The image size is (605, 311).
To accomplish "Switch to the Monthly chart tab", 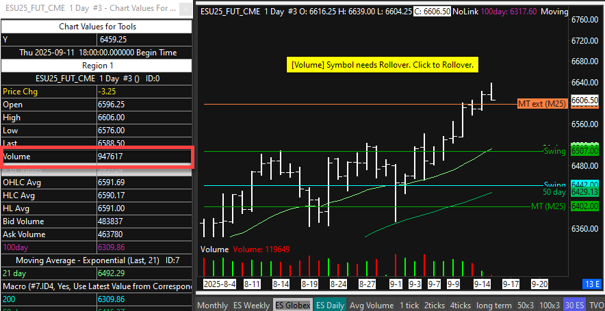I will [x=213, y=306].
